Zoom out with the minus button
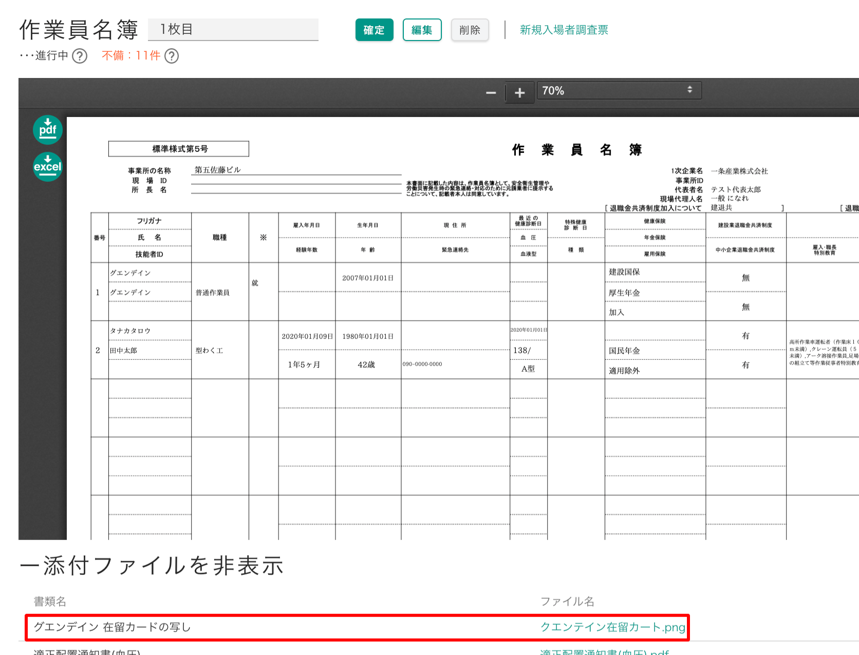 point(491,93)
